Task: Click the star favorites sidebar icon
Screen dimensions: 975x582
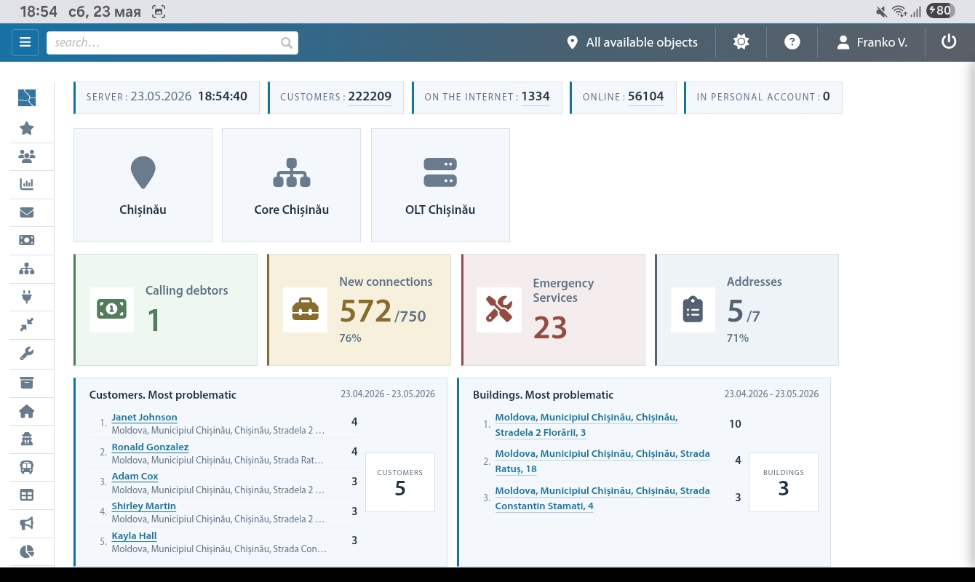Action: tap(27, 128)
